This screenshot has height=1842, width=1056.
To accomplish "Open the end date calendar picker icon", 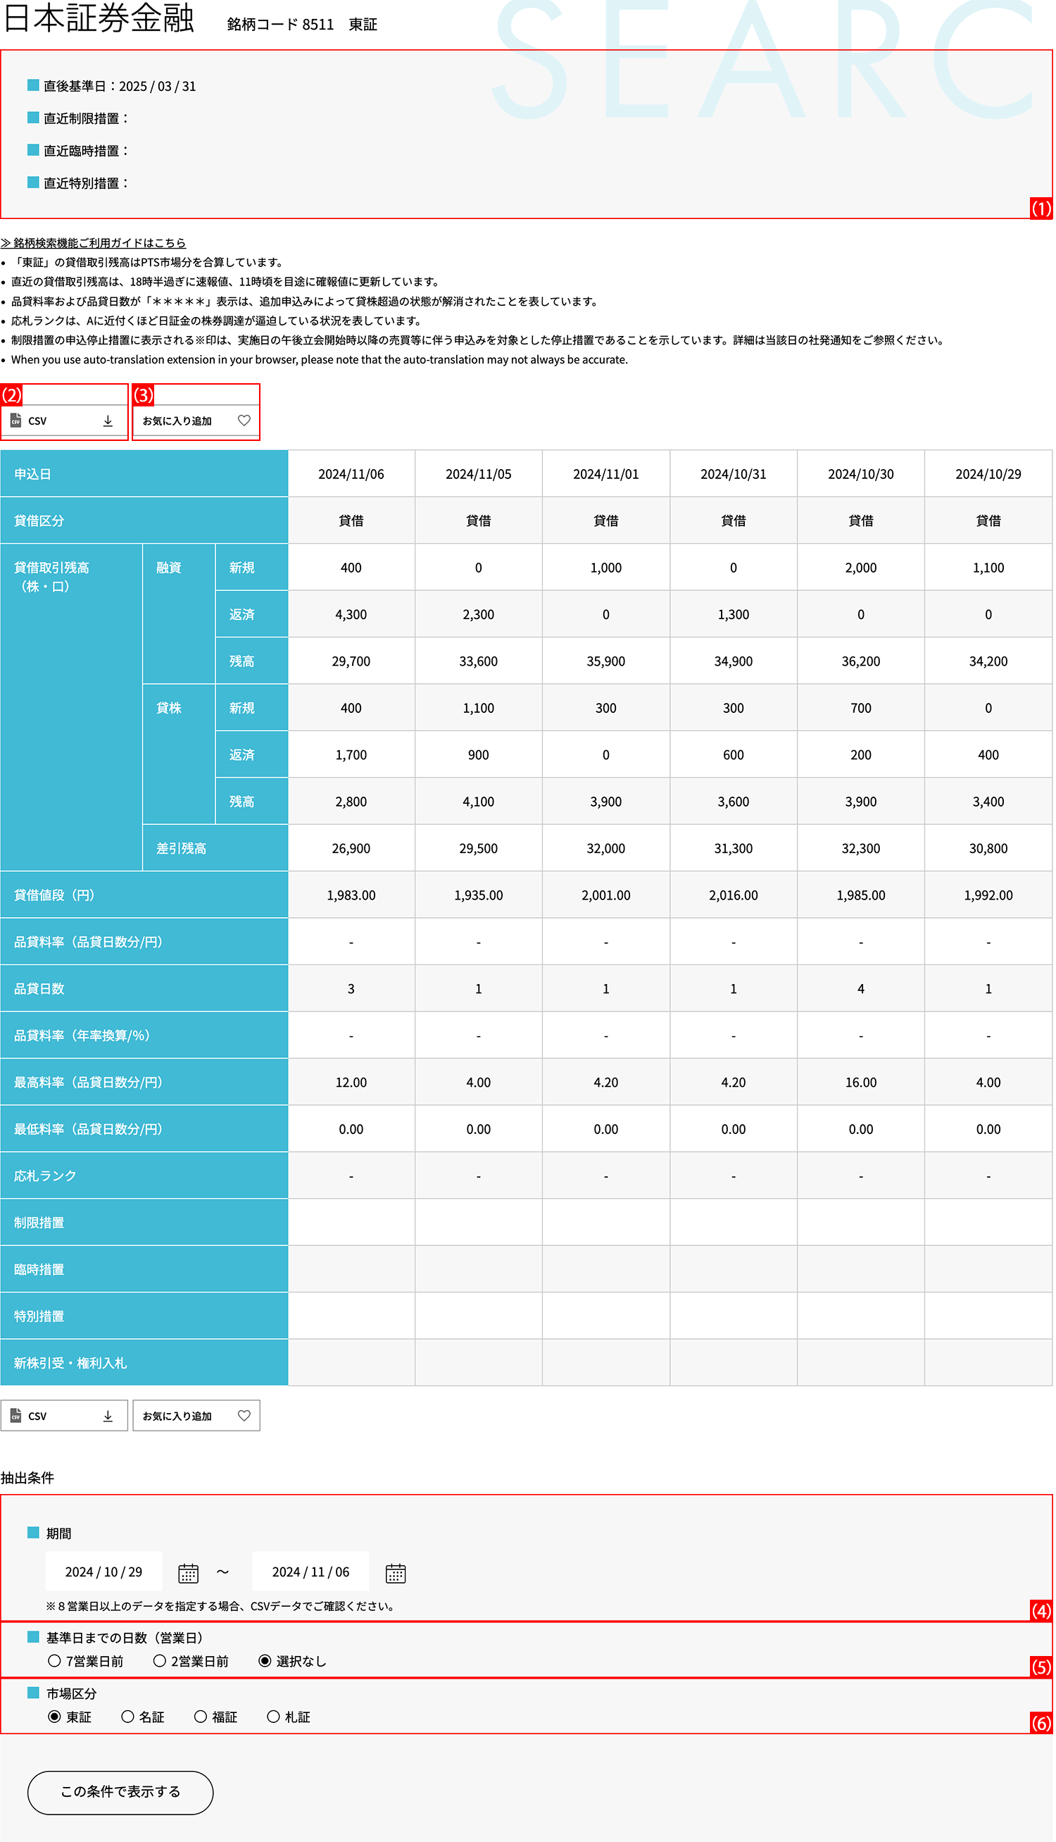I will click(395, 1573).
